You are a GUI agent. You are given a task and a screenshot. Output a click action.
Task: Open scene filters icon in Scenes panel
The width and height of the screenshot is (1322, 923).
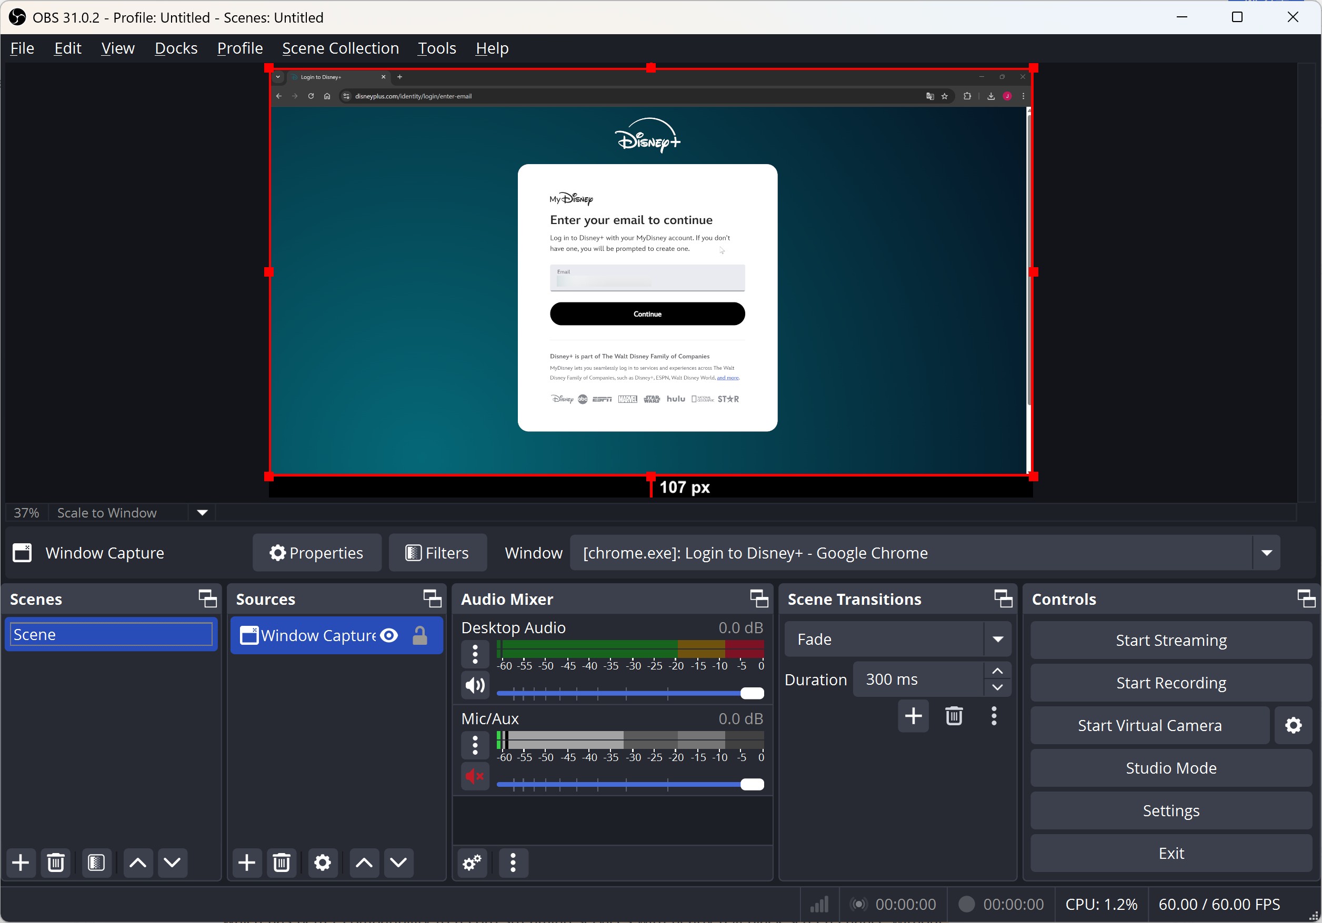point(96,863)
